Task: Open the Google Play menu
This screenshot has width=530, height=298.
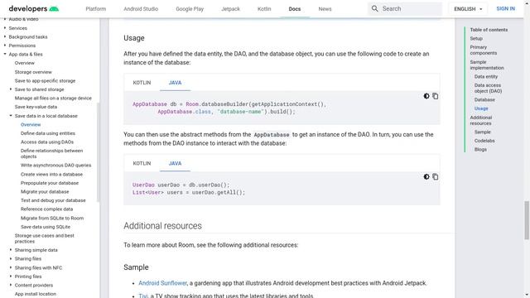Action: pos(190,9)
